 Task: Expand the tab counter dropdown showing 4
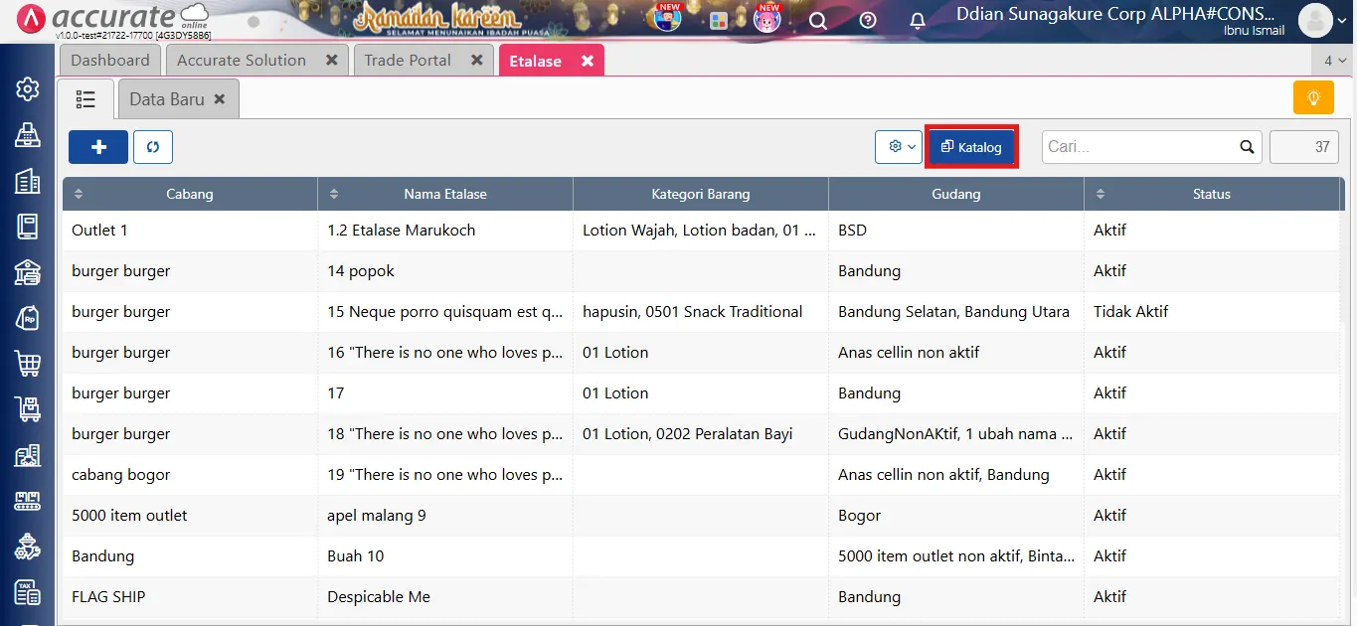click(1336, 60)
